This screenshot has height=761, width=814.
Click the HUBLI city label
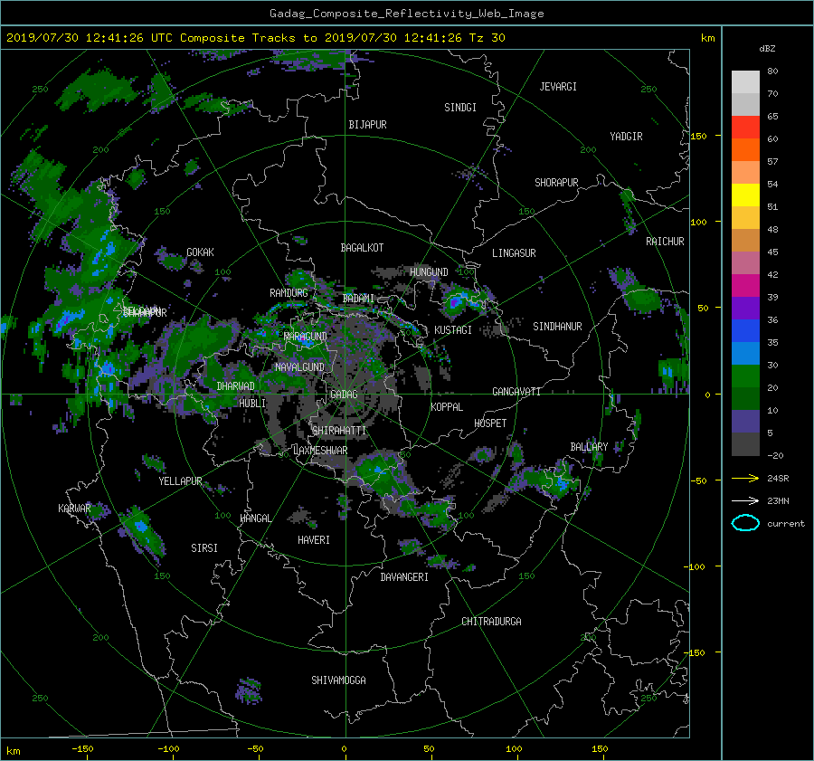[251, 404]
